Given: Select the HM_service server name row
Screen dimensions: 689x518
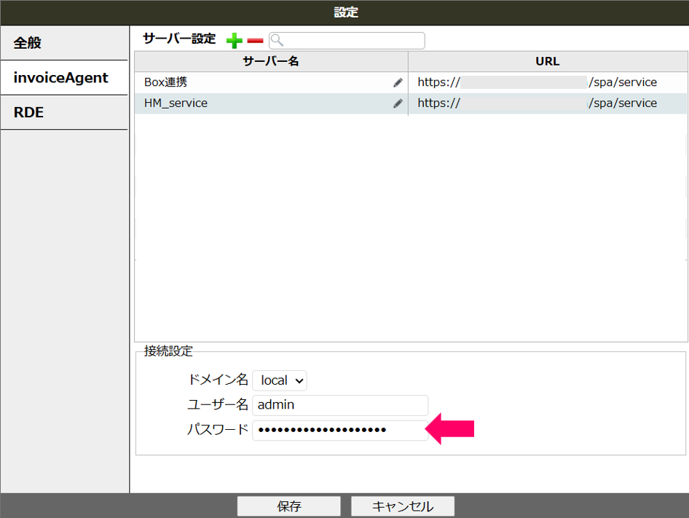Looking at the screenshot, I should (262, 103).
